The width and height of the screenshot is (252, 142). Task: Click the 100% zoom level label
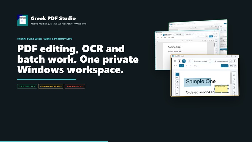coord(234,75)
